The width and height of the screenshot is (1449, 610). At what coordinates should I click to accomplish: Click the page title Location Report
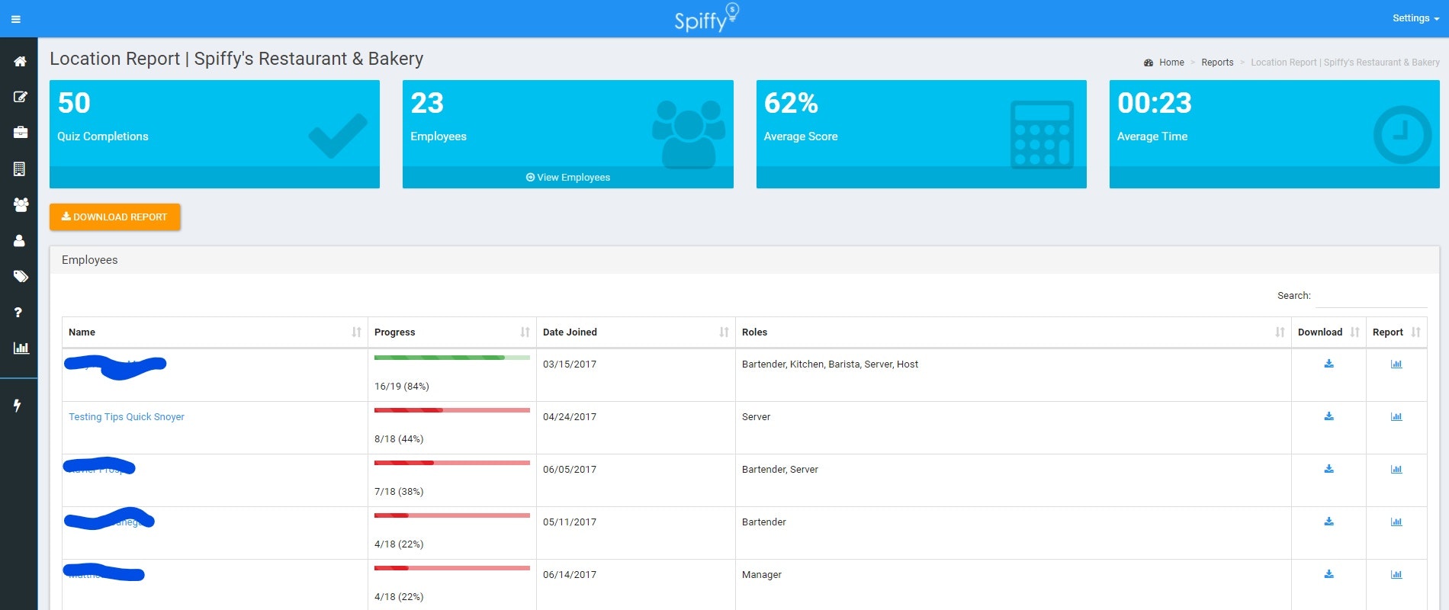[236, 59]
